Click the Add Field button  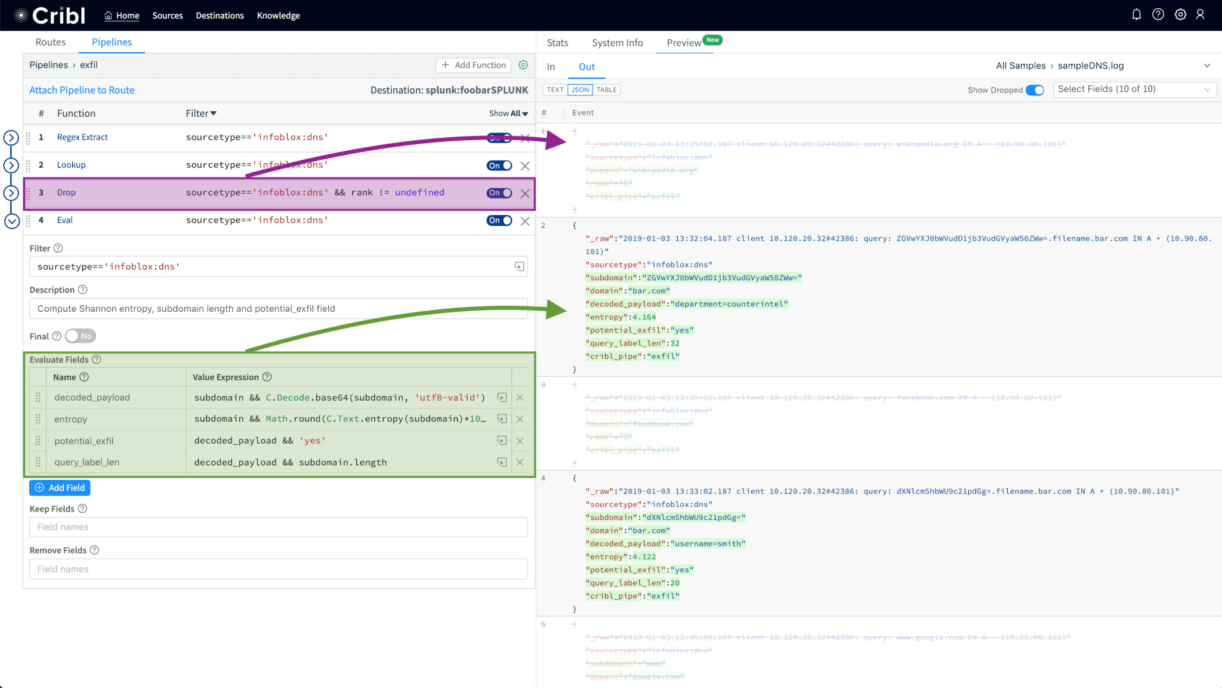click(60, 488)
